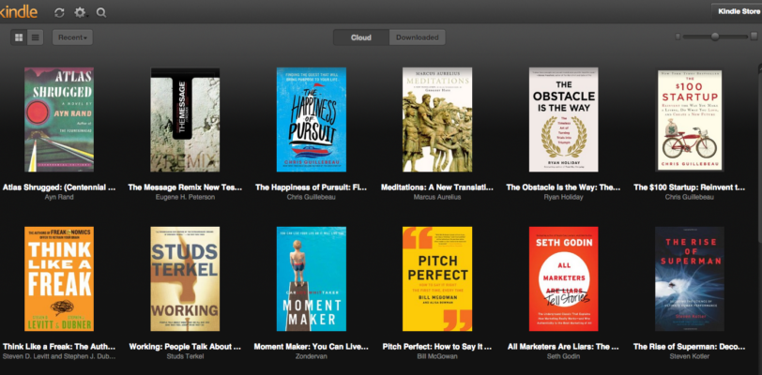The image size is (762, 375).
Task: Open the settings gear icon
Action: pyautogui.click(x=80, y=12)
